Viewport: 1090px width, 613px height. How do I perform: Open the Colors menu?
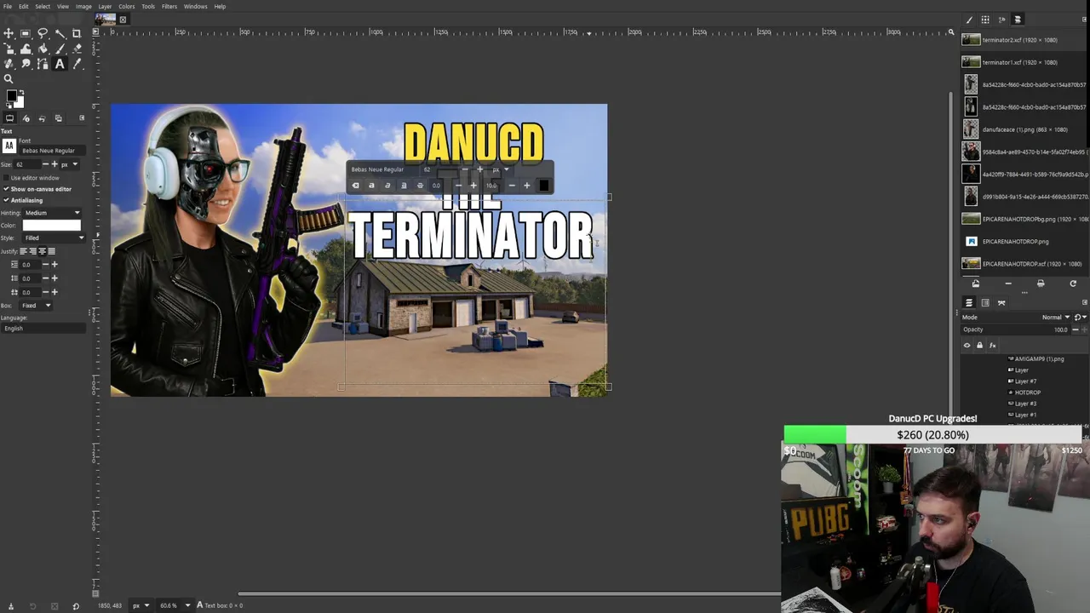point(126,6)
